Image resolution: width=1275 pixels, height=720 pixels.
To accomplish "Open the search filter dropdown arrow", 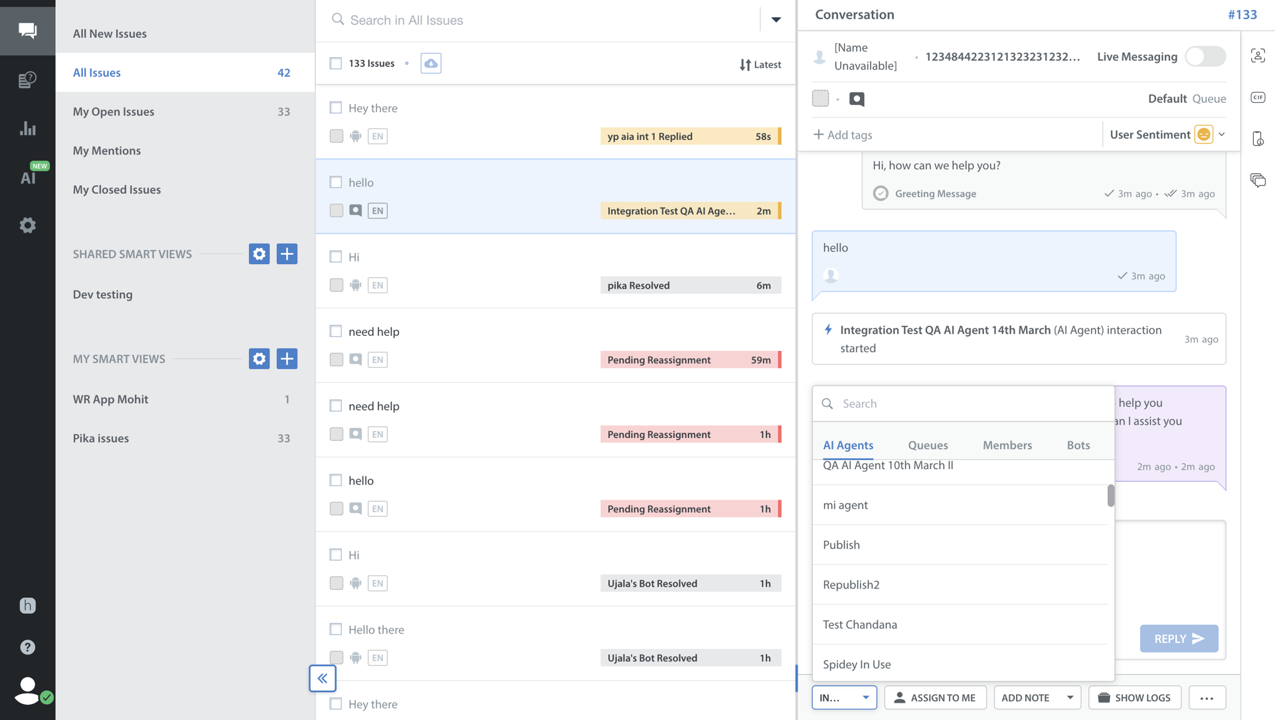I will (x=776, y=20).
